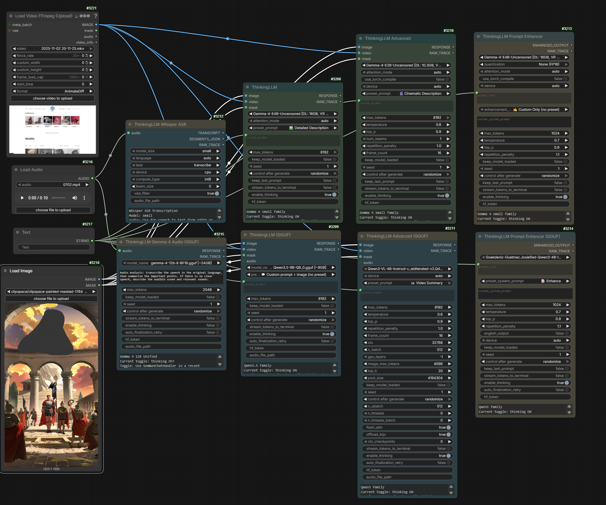Click STRING output port of Text node
The image size is (606, 505).
92,240
